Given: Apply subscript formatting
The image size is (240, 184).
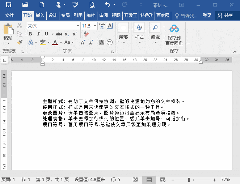Looking at the screenshot, I should (67, 34).
